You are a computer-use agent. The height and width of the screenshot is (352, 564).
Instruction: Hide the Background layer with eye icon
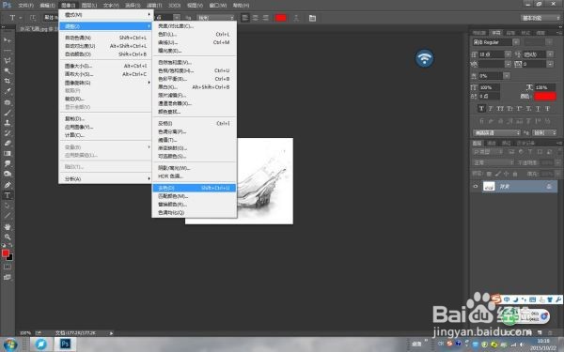pos(476,187)
